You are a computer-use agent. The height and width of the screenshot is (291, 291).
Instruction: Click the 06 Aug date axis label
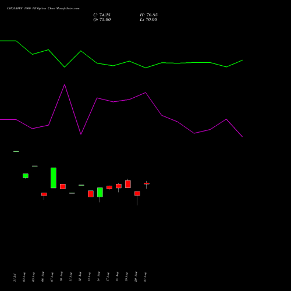(42, 277)
